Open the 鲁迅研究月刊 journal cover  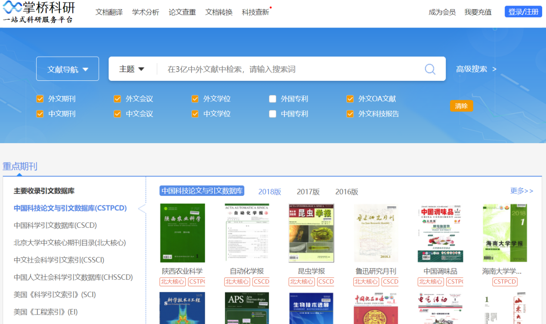[376, 233]
